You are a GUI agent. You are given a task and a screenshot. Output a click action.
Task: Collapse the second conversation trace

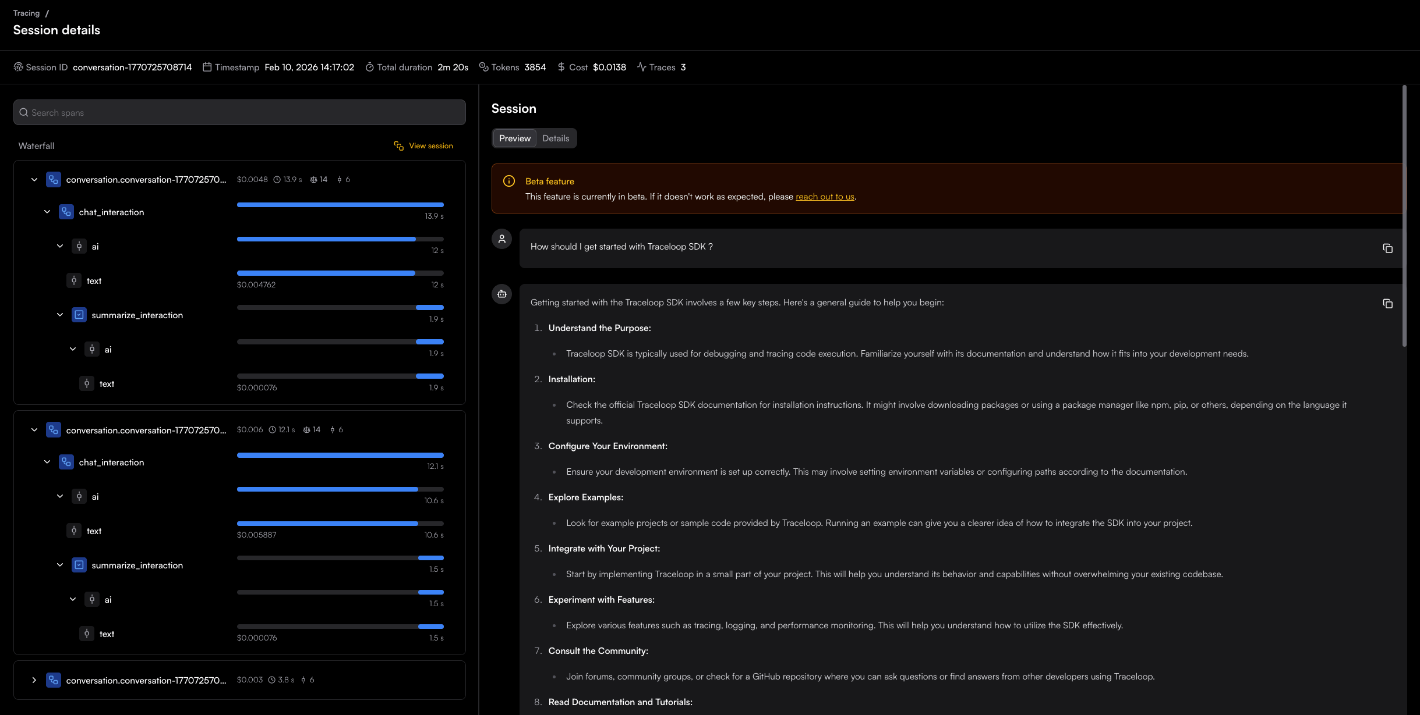[34, 430]
